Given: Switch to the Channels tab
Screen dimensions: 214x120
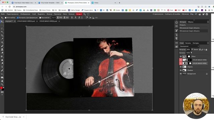Looking at the screenshot, I should click(188, 43).
